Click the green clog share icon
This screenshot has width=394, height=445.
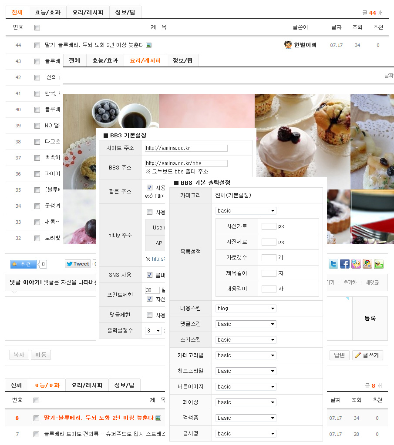click(379, 264)
